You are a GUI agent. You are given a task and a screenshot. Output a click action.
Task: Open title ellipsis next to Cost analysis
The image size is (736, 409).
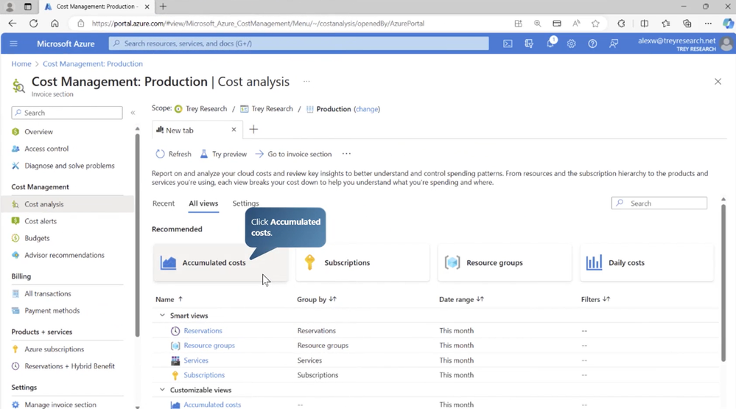pyautogui.click(x=306, y=81)
